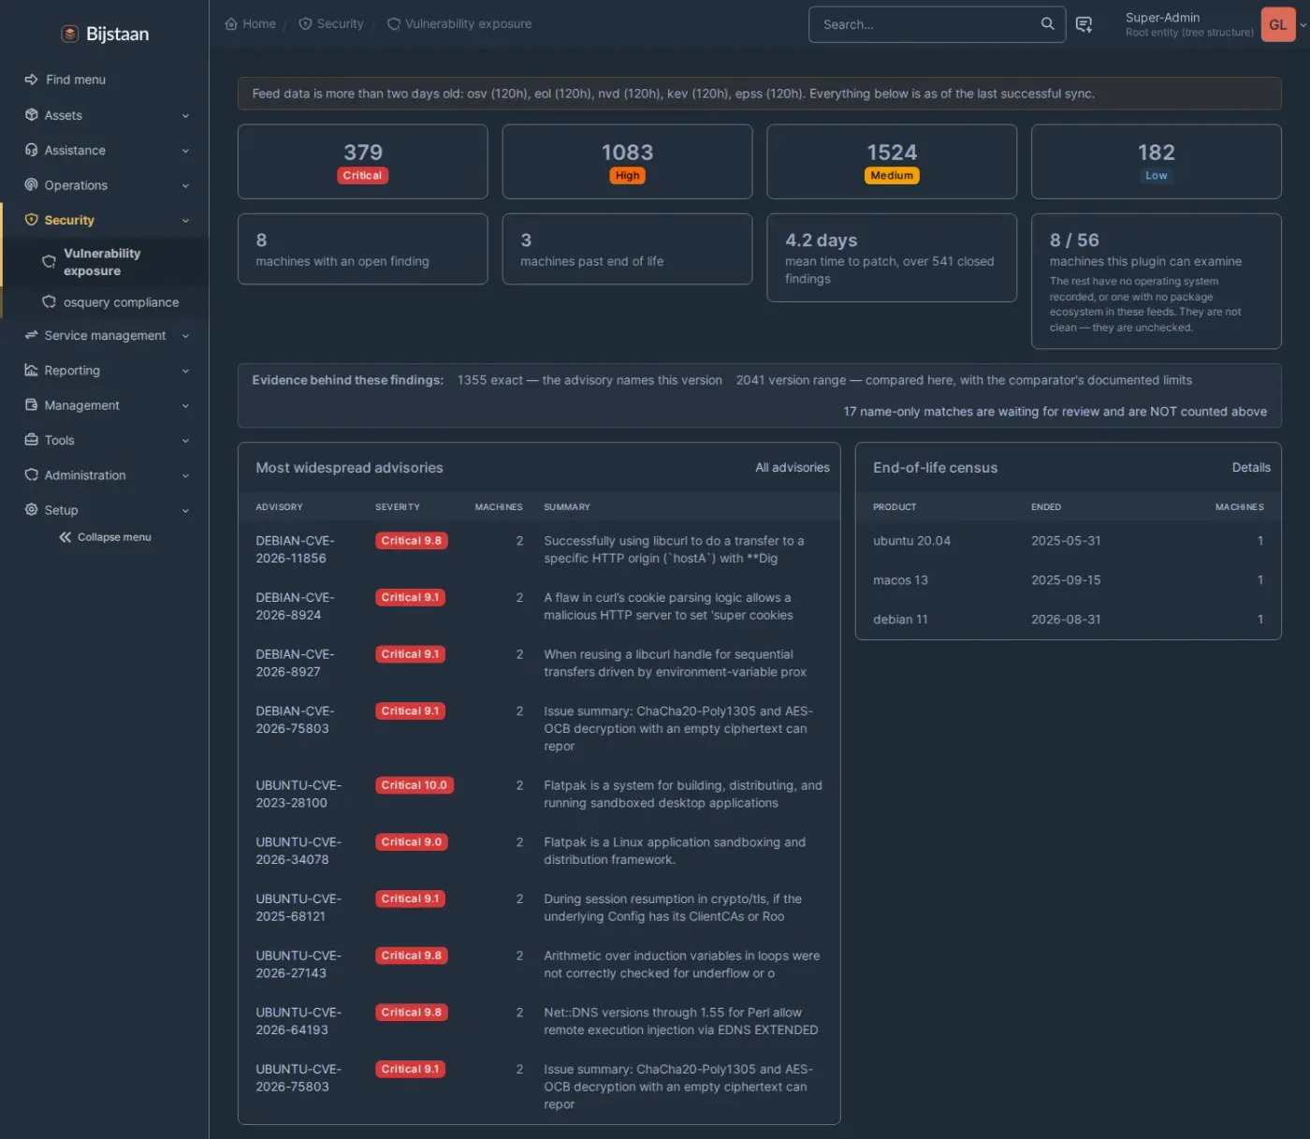The image size is (1310, 1139).
Task: Click the GL user avatar
Action: [1278, 24]
